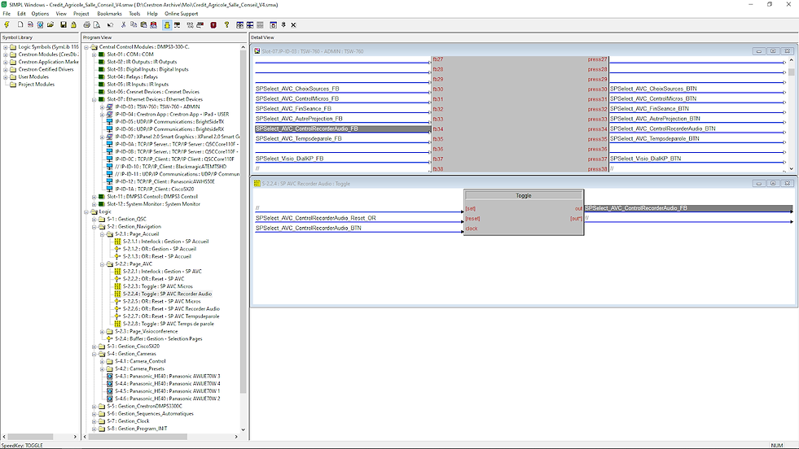The height and width of the screenshot is (449, 799).
Task: Select the TSW-760 touchpanel icon in Program View
Action: coord(110,107)
